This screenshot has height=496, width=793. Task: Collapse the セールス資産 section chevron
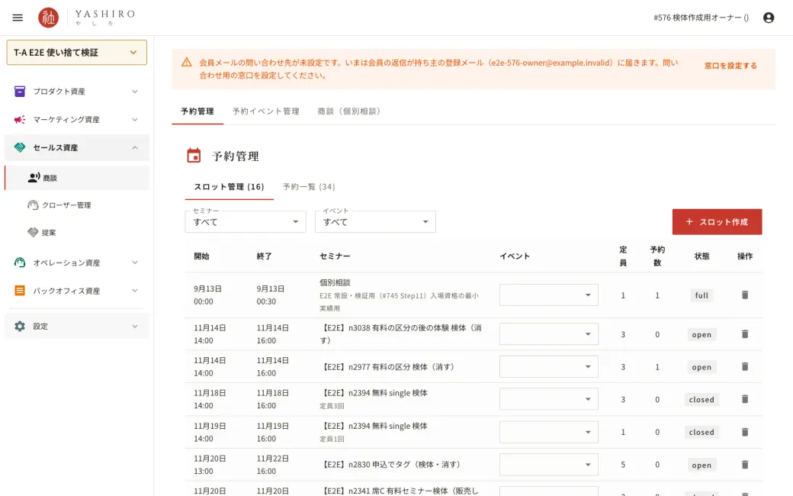tap(134, 148)
